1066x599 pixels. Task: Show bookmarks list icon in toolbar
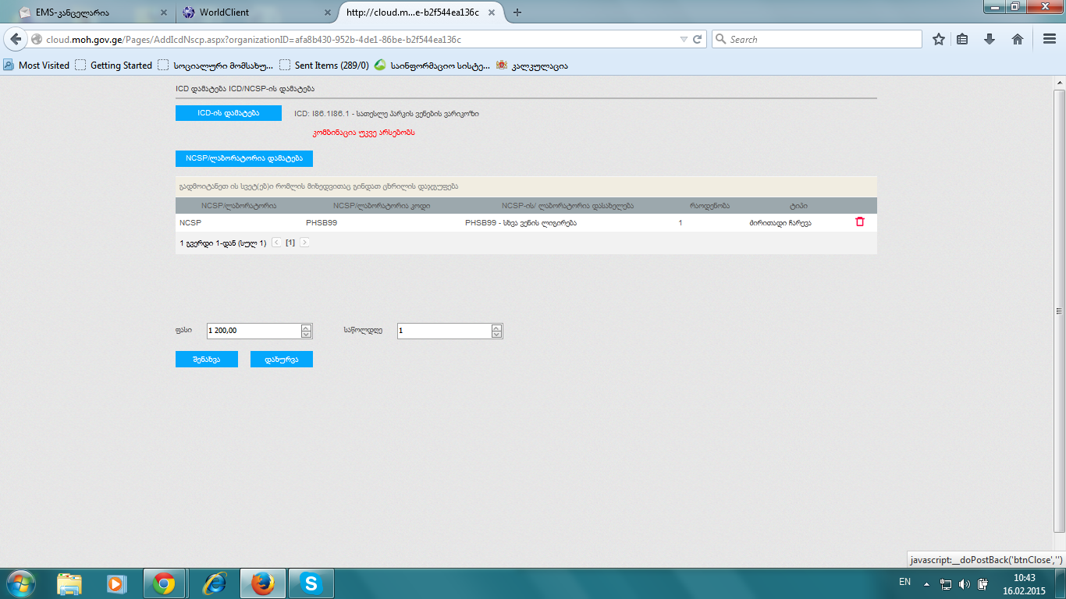[962, 39]
